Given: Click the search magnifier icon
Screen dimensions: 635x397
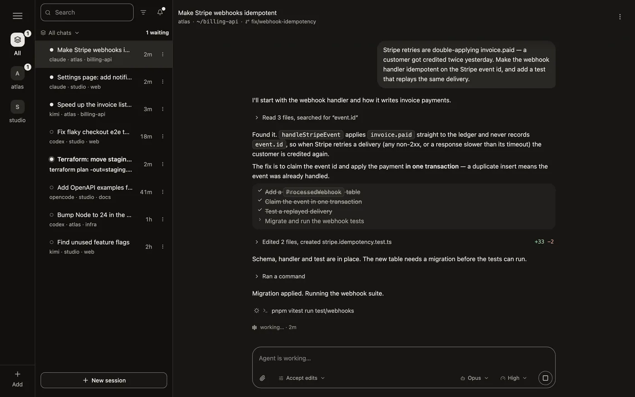Looking at the screenshot, I should pyautogui.click(x=48, y=13).
